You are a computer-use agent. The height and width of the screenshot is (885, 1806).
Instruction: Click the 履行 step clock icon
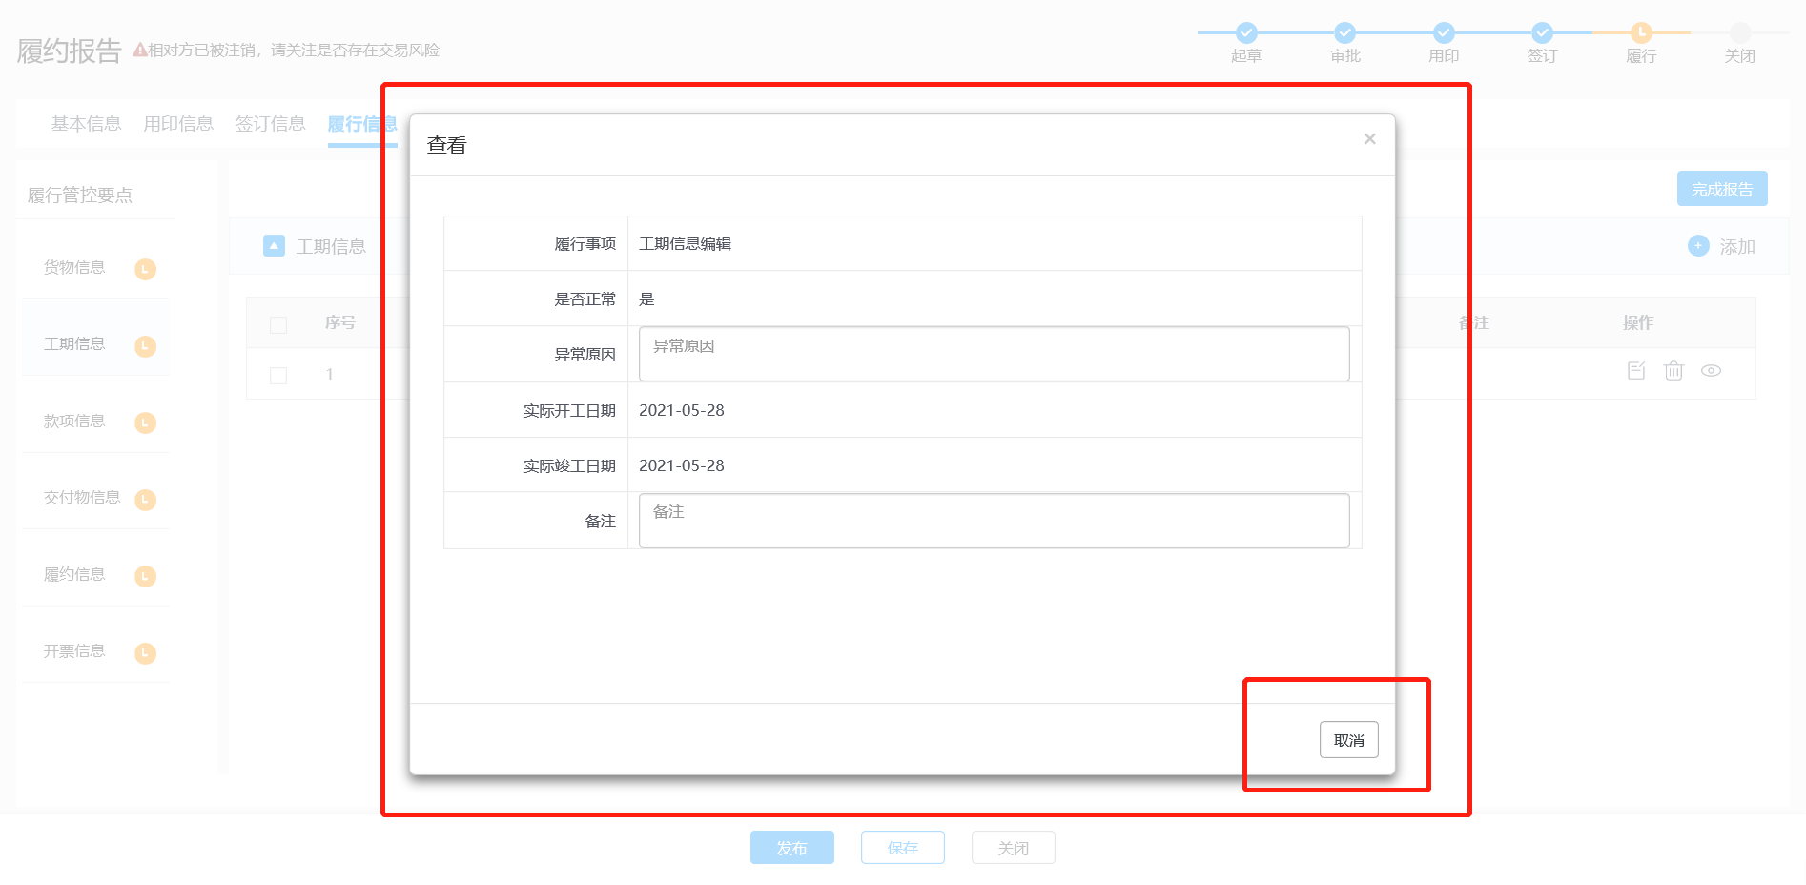1640,32
